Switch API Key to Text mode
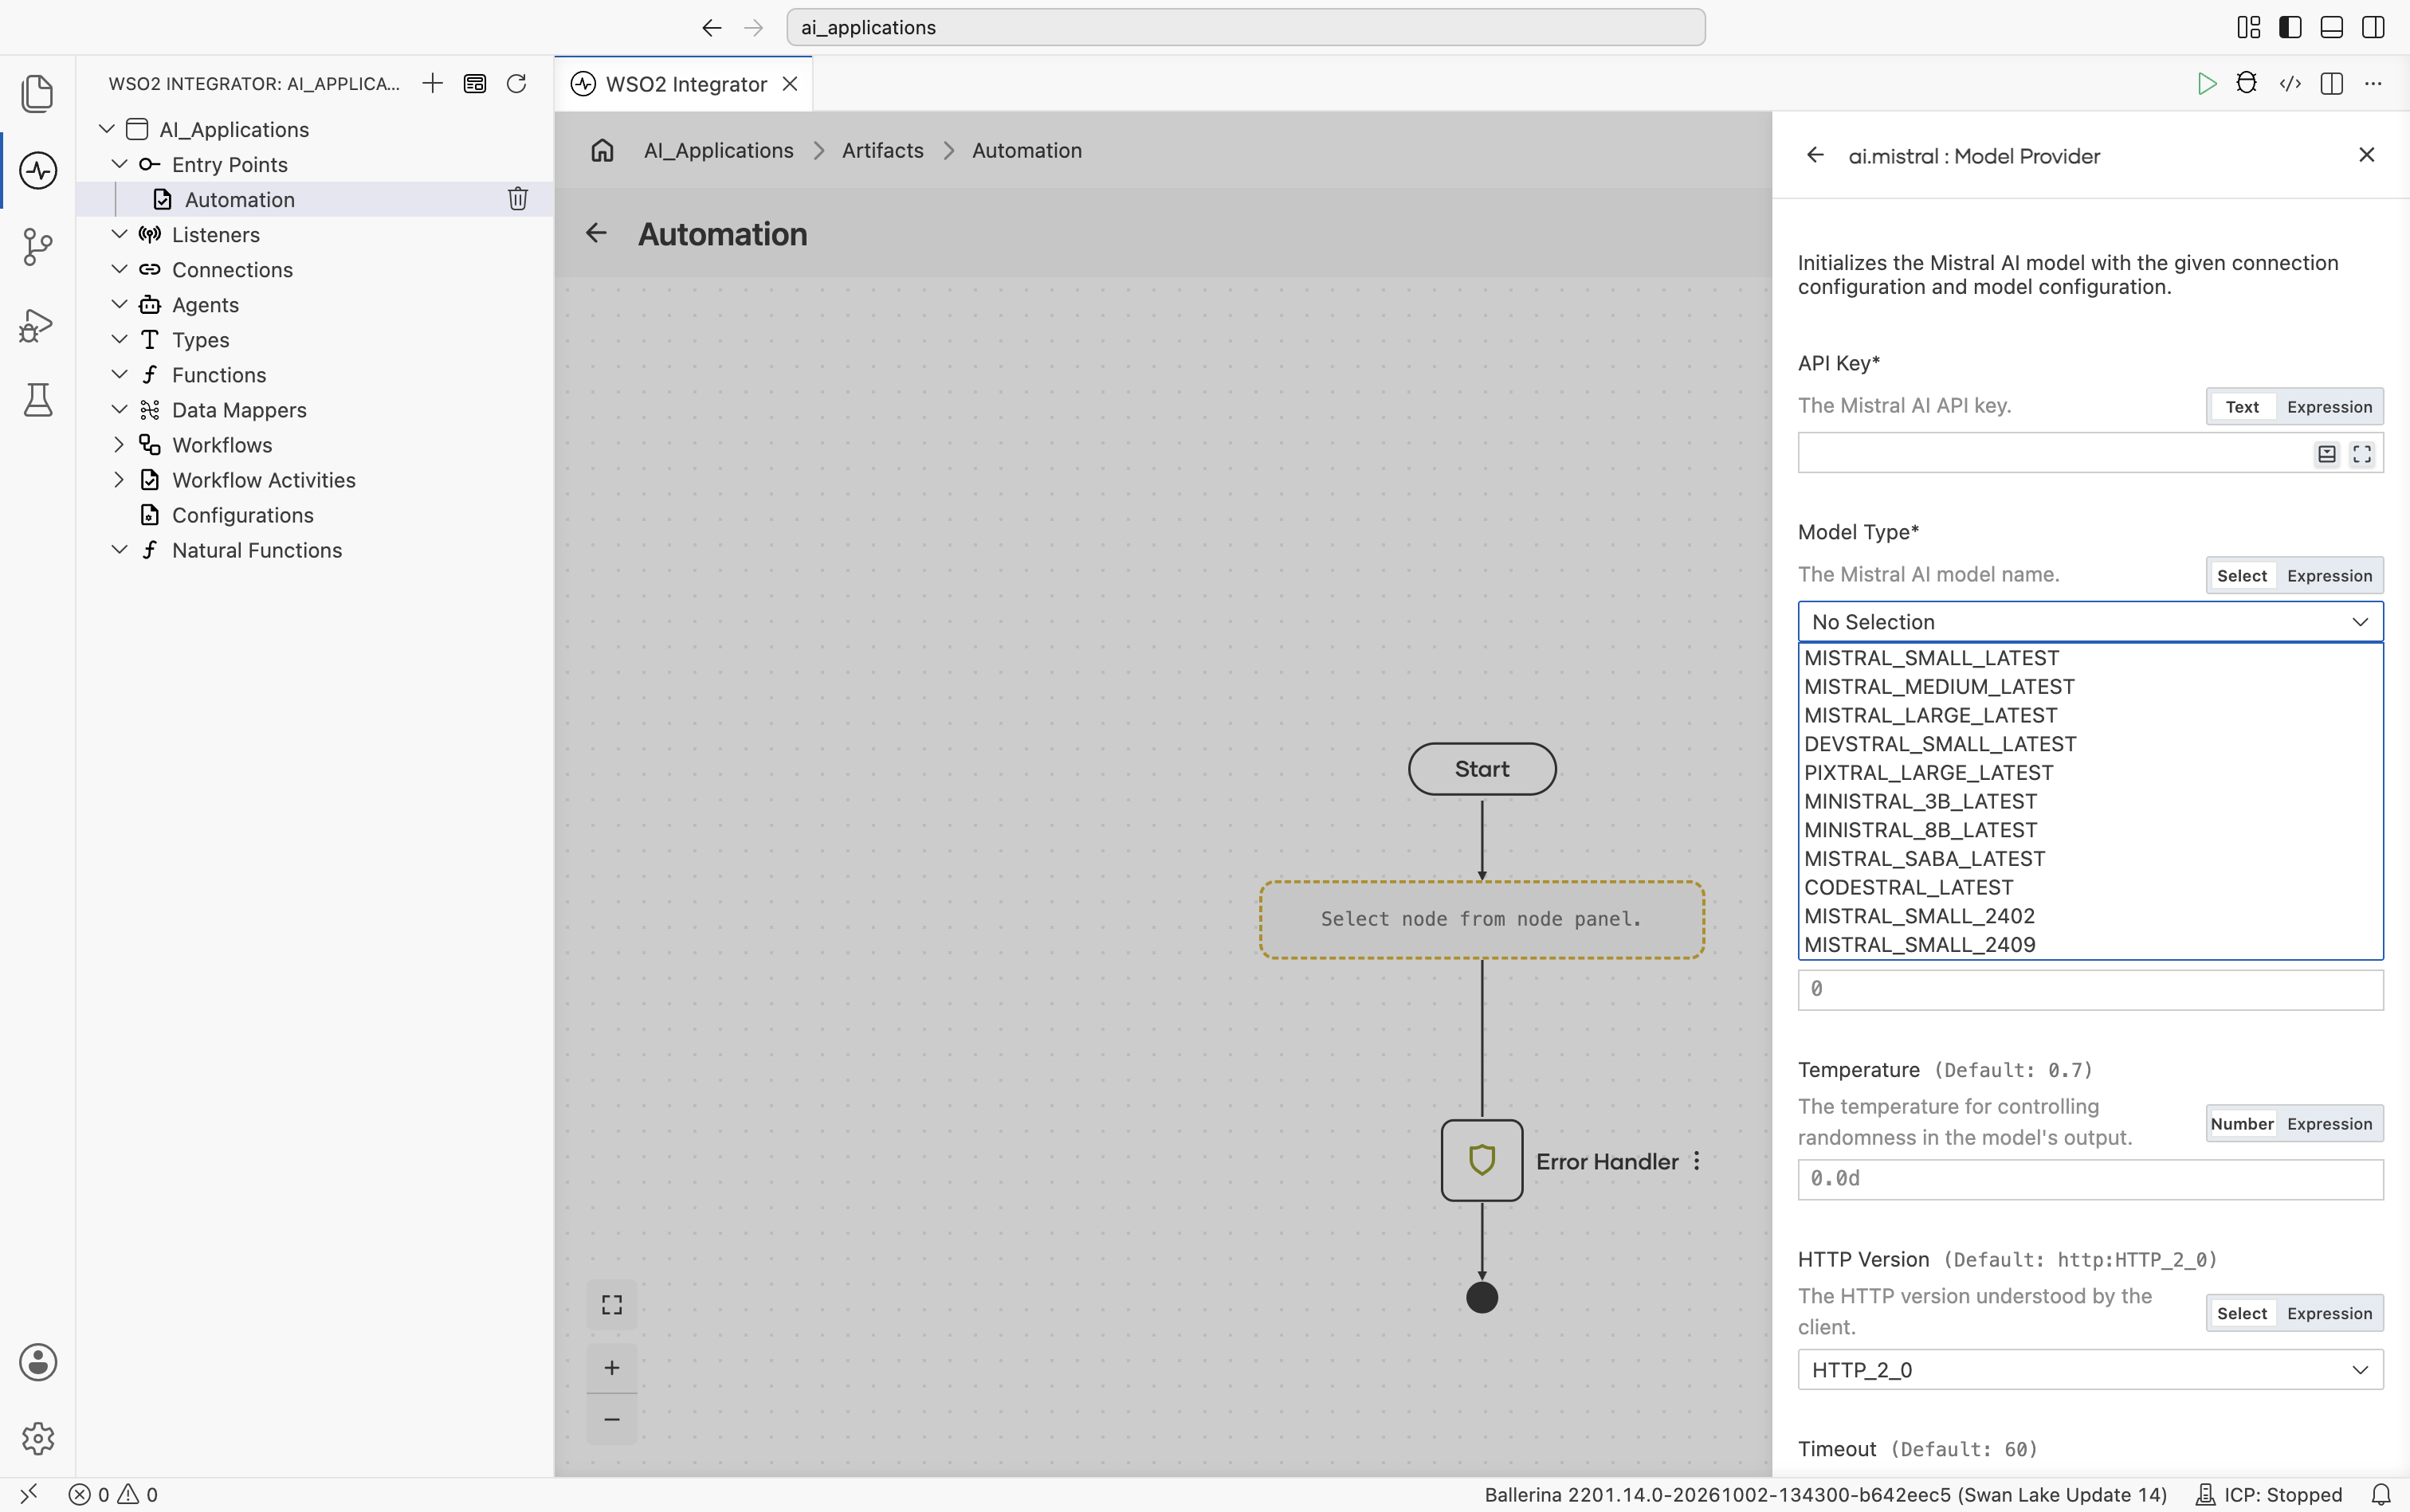 click(x=2242, y=407)
